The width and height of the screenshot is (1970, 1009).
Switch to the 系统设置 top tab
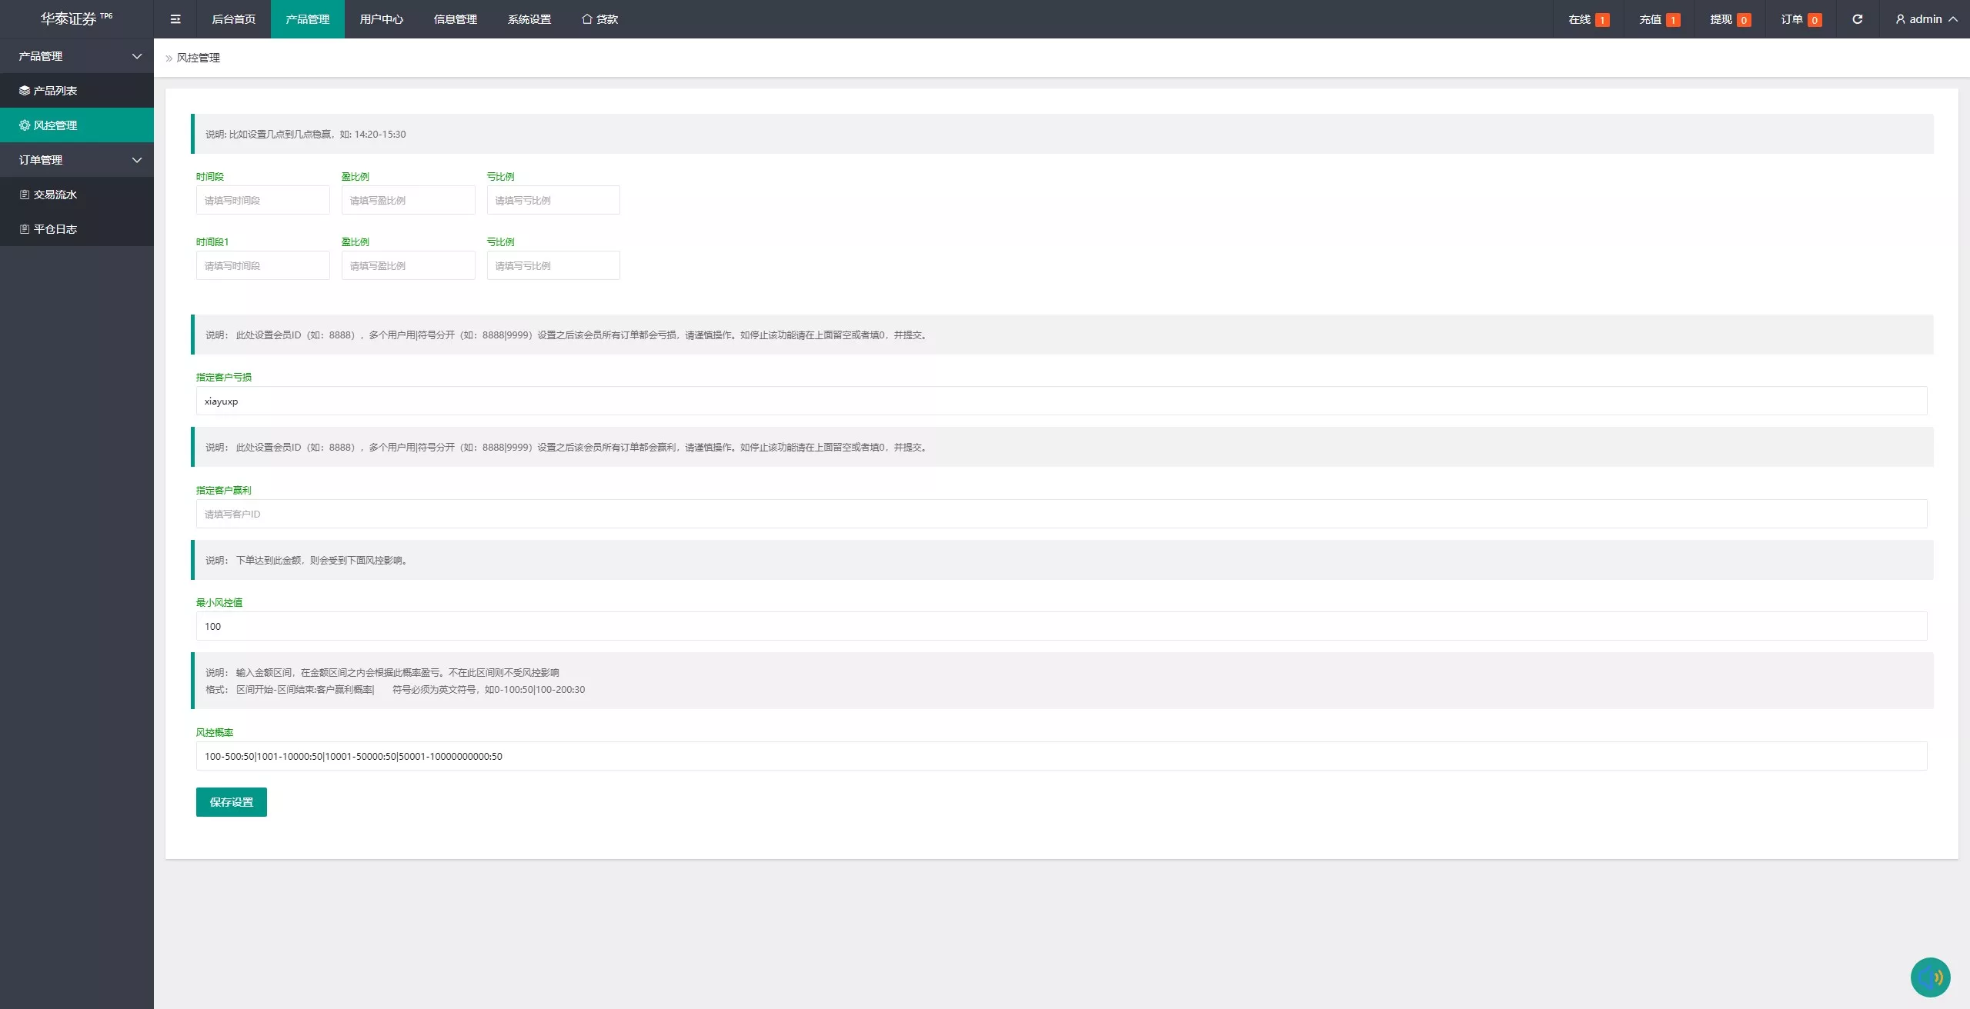tap(529, 19)
